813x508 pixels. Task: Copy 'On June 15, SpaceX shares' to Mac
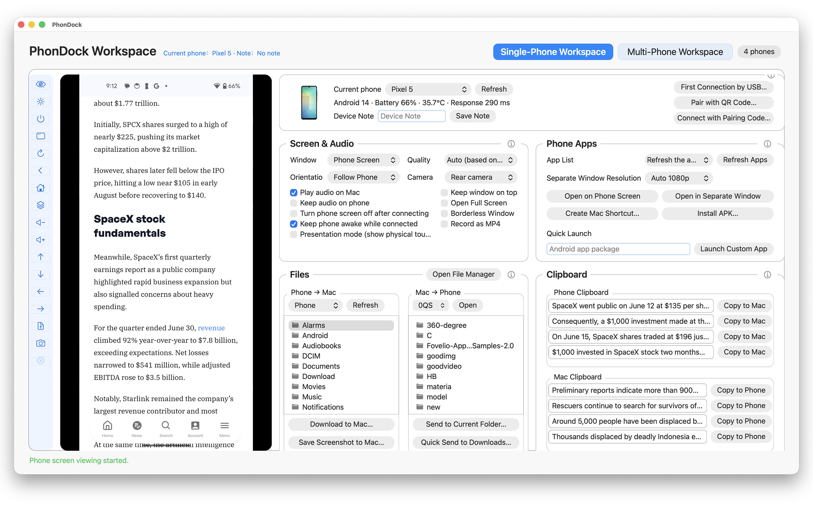click(x=744, y=337)
